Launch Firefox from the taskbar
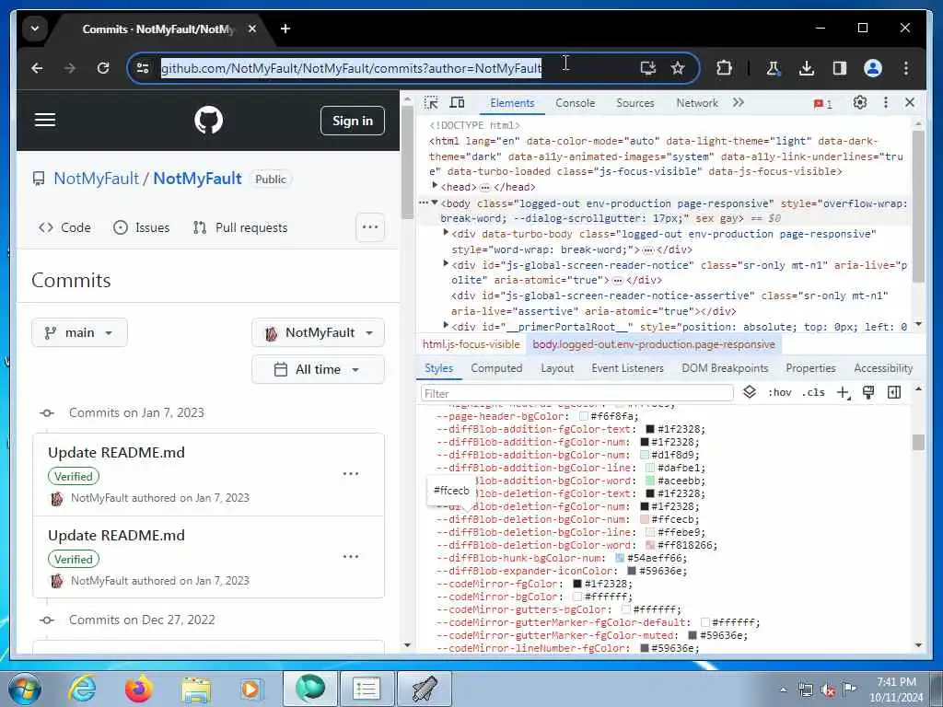 pos(139,689)
